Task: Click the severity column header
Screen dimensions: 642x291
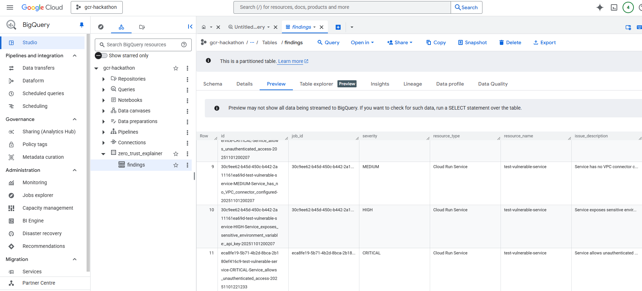Action: pos(370,136)
